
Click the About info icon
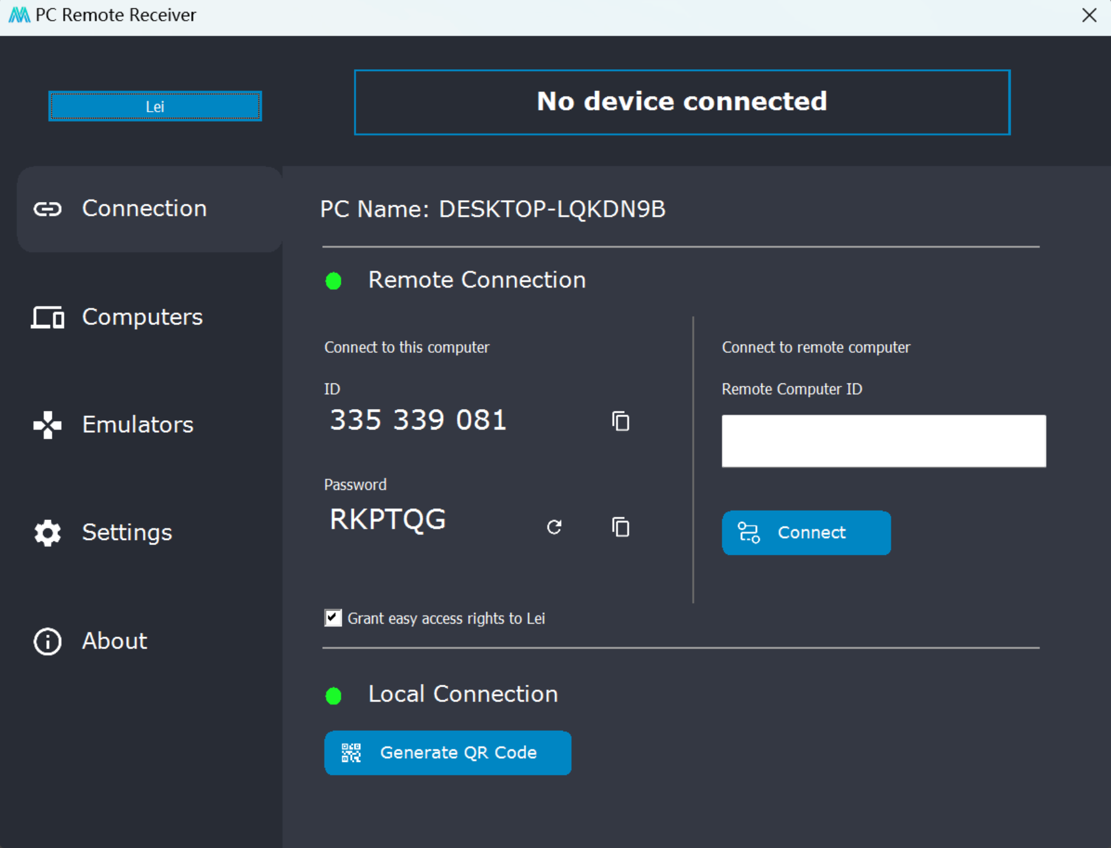click(47, 641)
